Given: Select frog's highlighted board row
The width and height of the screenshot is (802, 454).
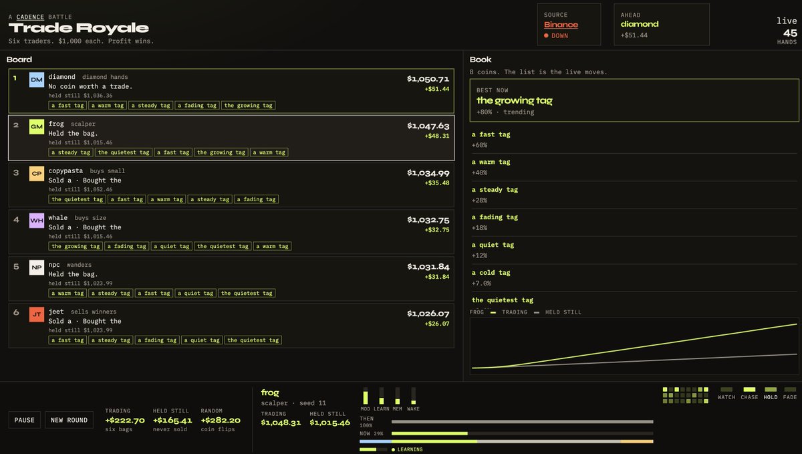Looking at the screenshot, I should click(x=231, y=138).
